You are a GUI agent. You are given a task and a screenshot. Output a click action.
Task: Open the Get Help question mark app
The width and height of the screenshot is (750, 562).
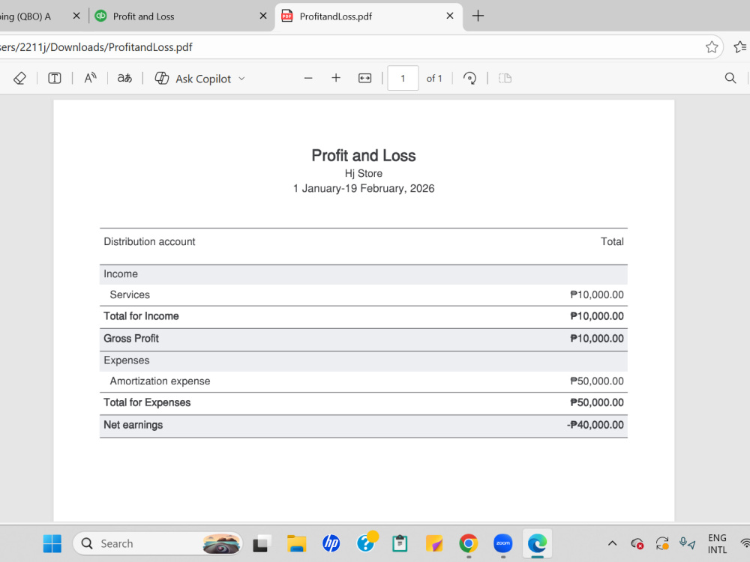367,543
